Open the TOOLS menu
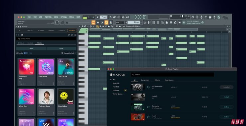The width and height of the screenshot is (246, 126). tap(71, 17)
